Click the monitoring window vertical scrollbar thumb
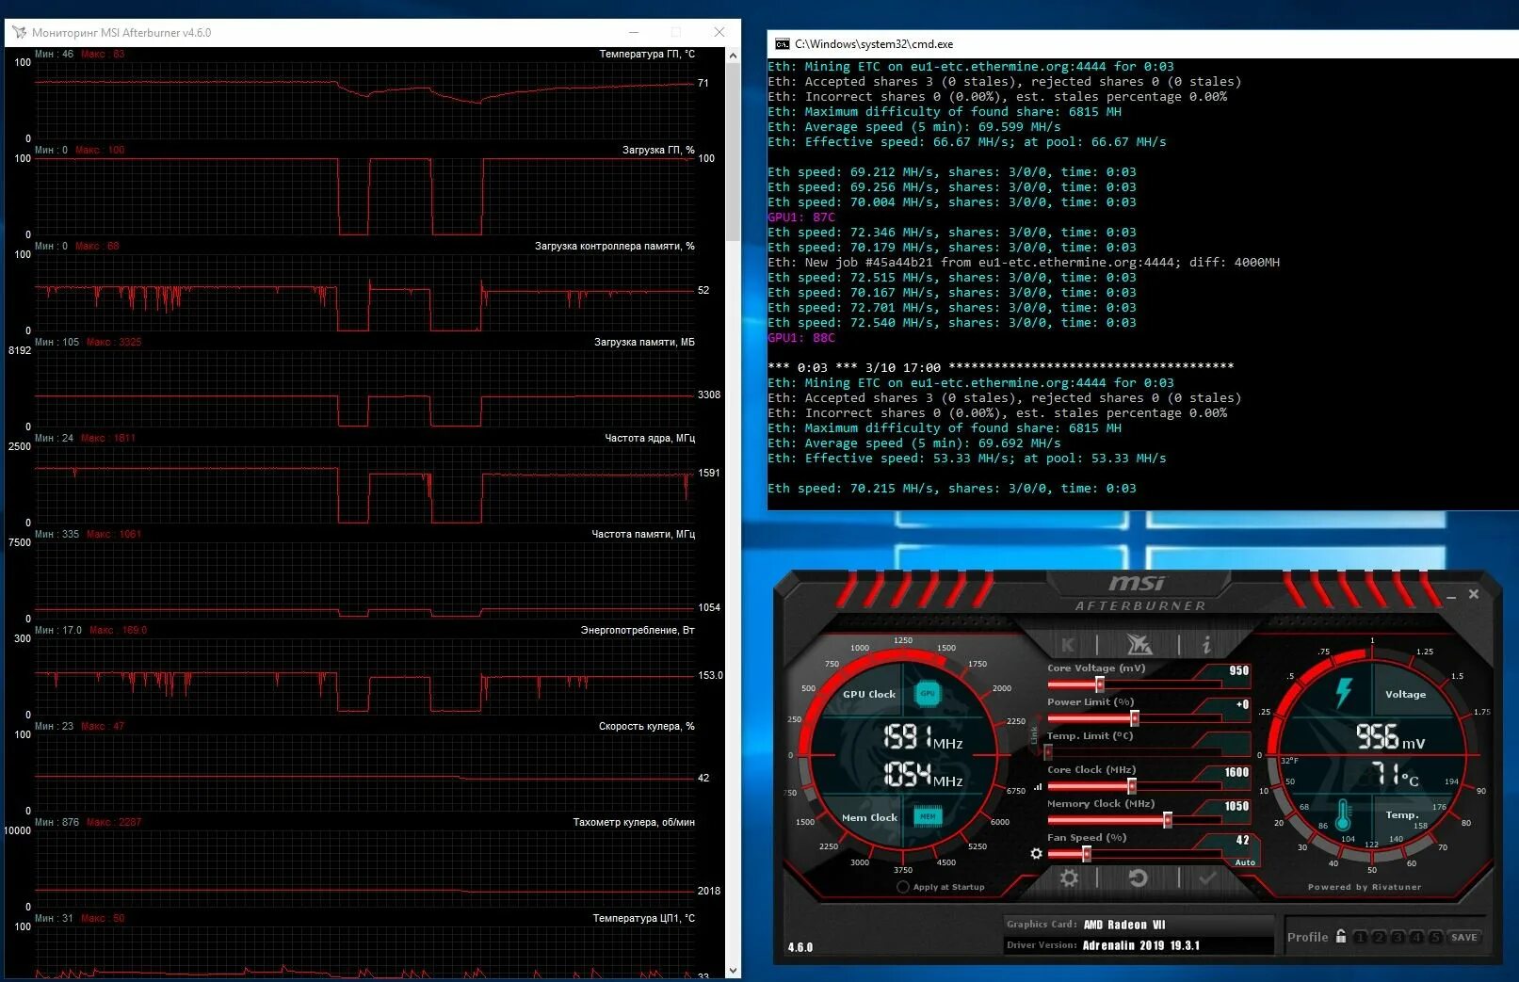 tap(734, 153)
